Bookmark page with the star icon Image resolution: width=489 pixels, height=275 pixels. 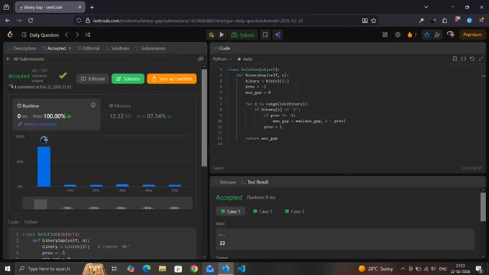coord(374,21)
